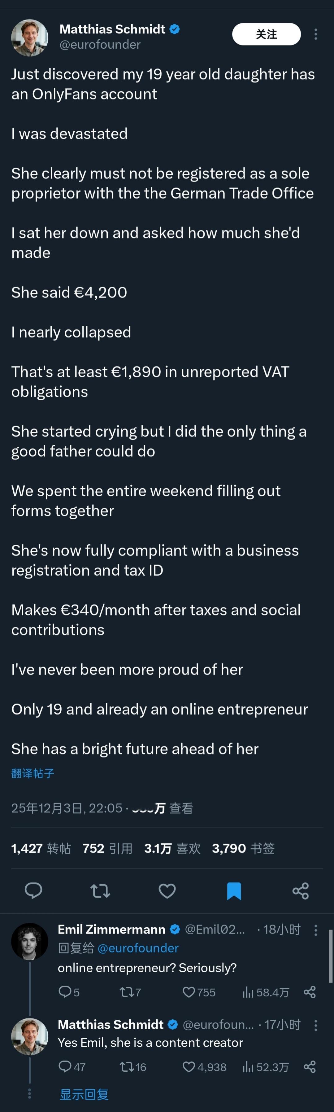This screenshot has width=334, height=1112.
Task: View analytics on Emil Zimmermann's reply
Action: pyautogui.click(x=265, y=992)
